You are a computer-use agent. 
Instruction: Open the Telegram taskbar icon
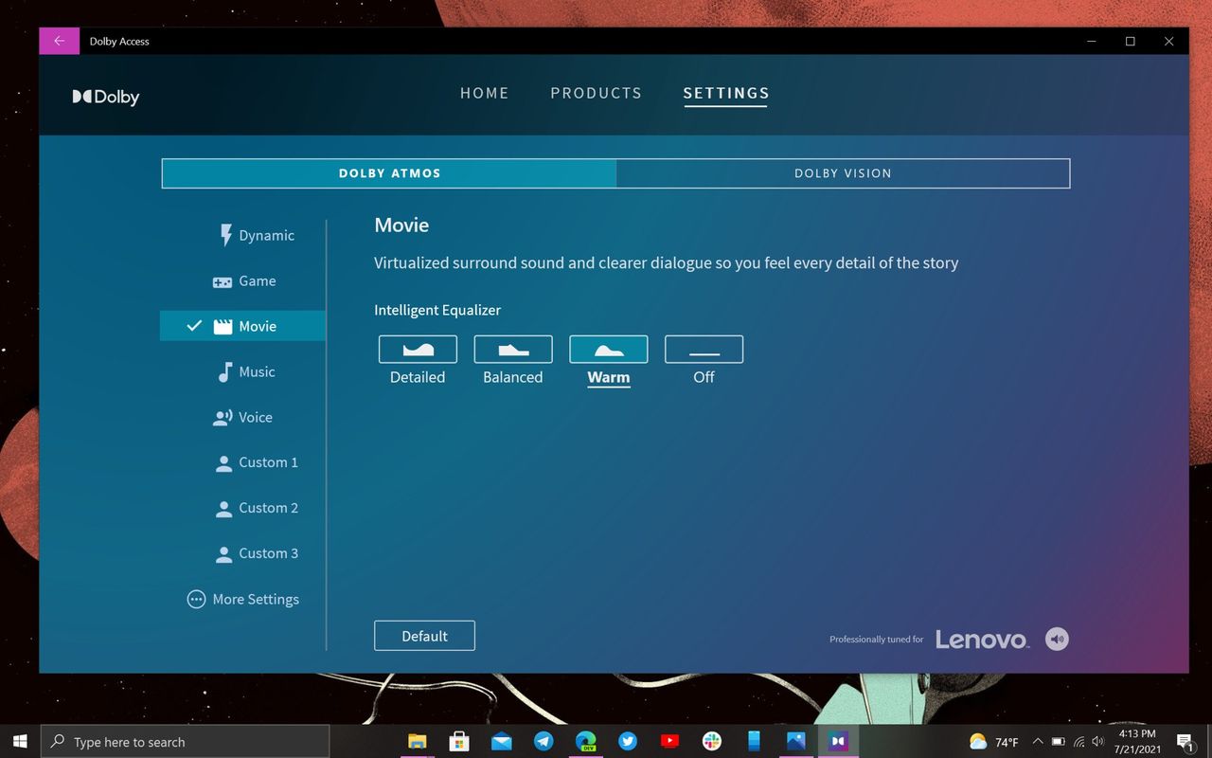click(544, 742)
